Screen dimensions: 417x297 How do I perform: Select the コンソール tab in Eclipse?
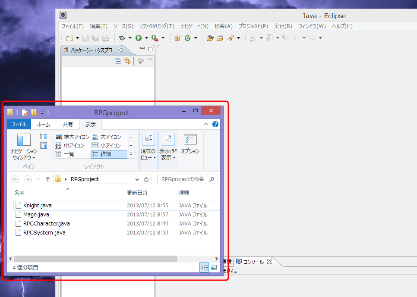click(x=254, y=262)
